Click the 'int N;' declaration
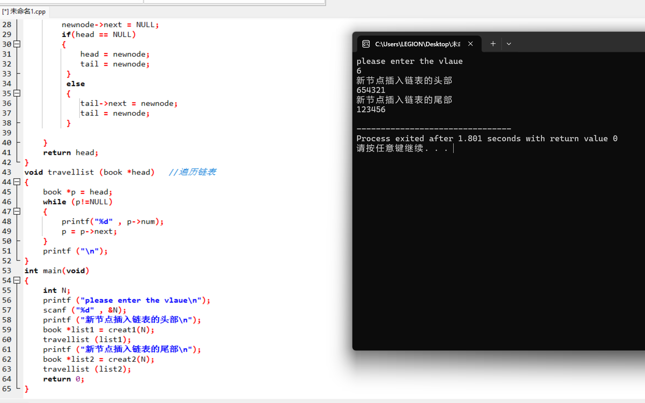The width and height of the screenshot is (645, 403). tap(57, 290)
